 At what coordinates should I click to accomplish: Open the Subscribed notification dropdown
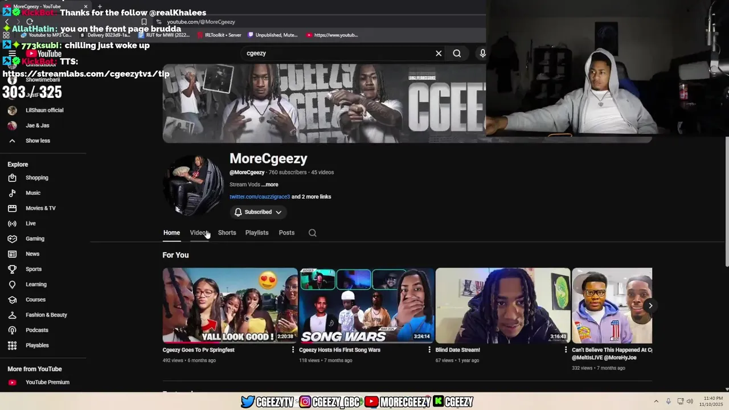(x=259, y=212)
